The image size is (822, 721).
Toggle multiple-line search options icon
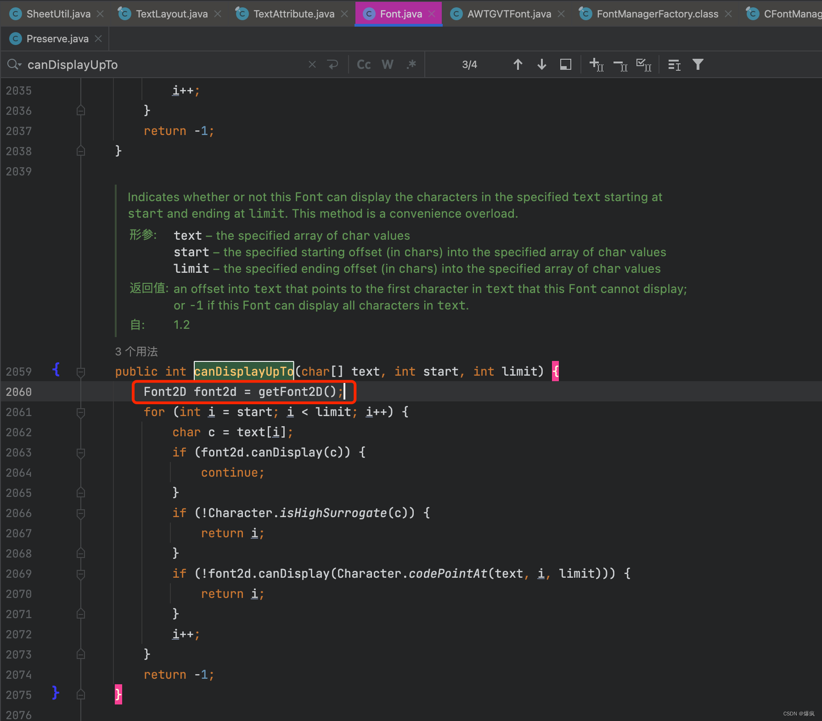click(674, 65)
